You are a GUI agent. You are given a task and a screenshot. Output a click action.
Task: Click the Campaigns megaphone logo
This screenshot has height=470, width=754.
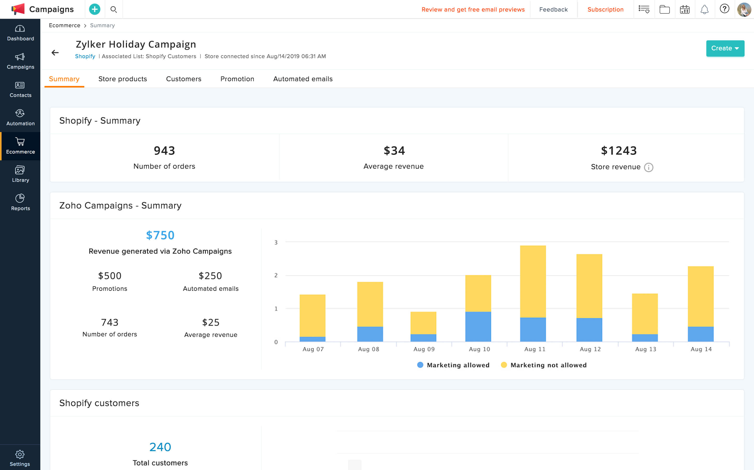tap(18, 9)
